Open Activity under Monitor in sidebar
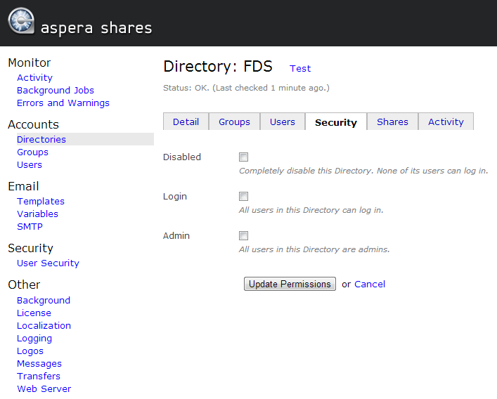497x399 pixels. tap(34, 77)
